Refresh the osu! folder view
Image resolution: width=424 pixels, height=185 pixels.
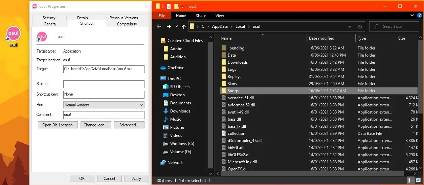(x=360, y=26)
